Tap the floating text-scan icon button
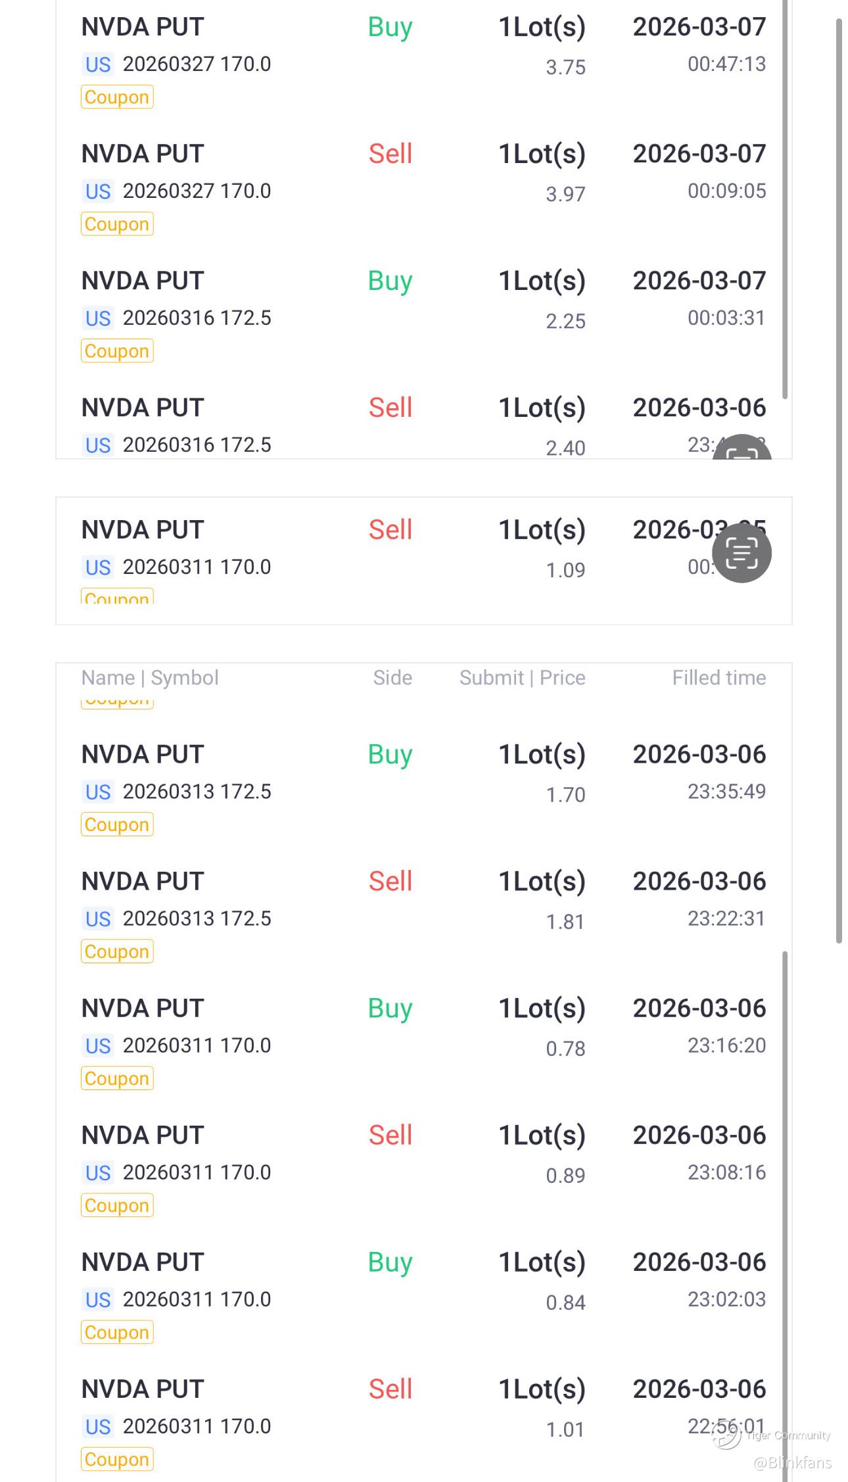Screen dimensions: 848x1482 pyautogui.click(x=742, y=553)
